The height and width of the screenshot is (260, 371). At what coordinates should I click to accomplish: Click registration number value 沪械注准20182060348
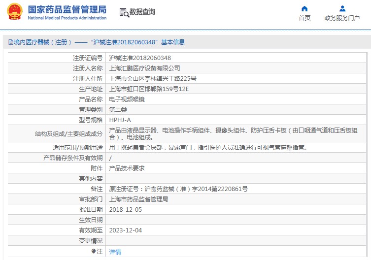coord(140,58)
